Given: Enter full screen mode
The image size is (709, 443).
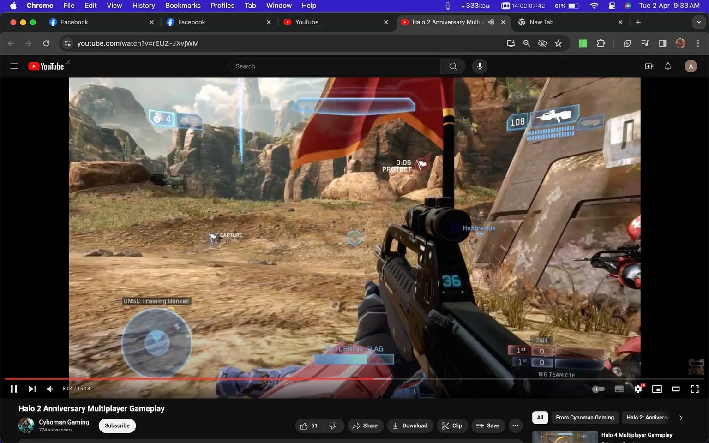Looking at the screenshot, I should point(695,389).
